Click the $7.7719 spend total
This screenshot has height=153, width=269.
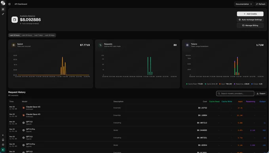tap(85, 45)
